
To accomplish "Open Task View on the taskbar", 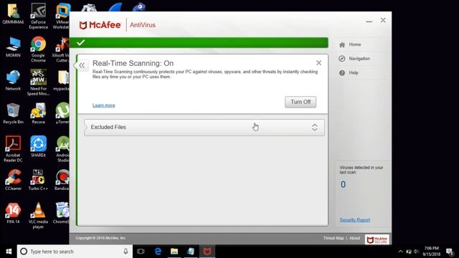I will click(x=141, y=252).
